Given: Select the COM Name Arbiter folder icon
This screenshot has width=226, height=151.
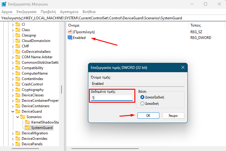Looking at the screenshot, I should coord(18,57).
